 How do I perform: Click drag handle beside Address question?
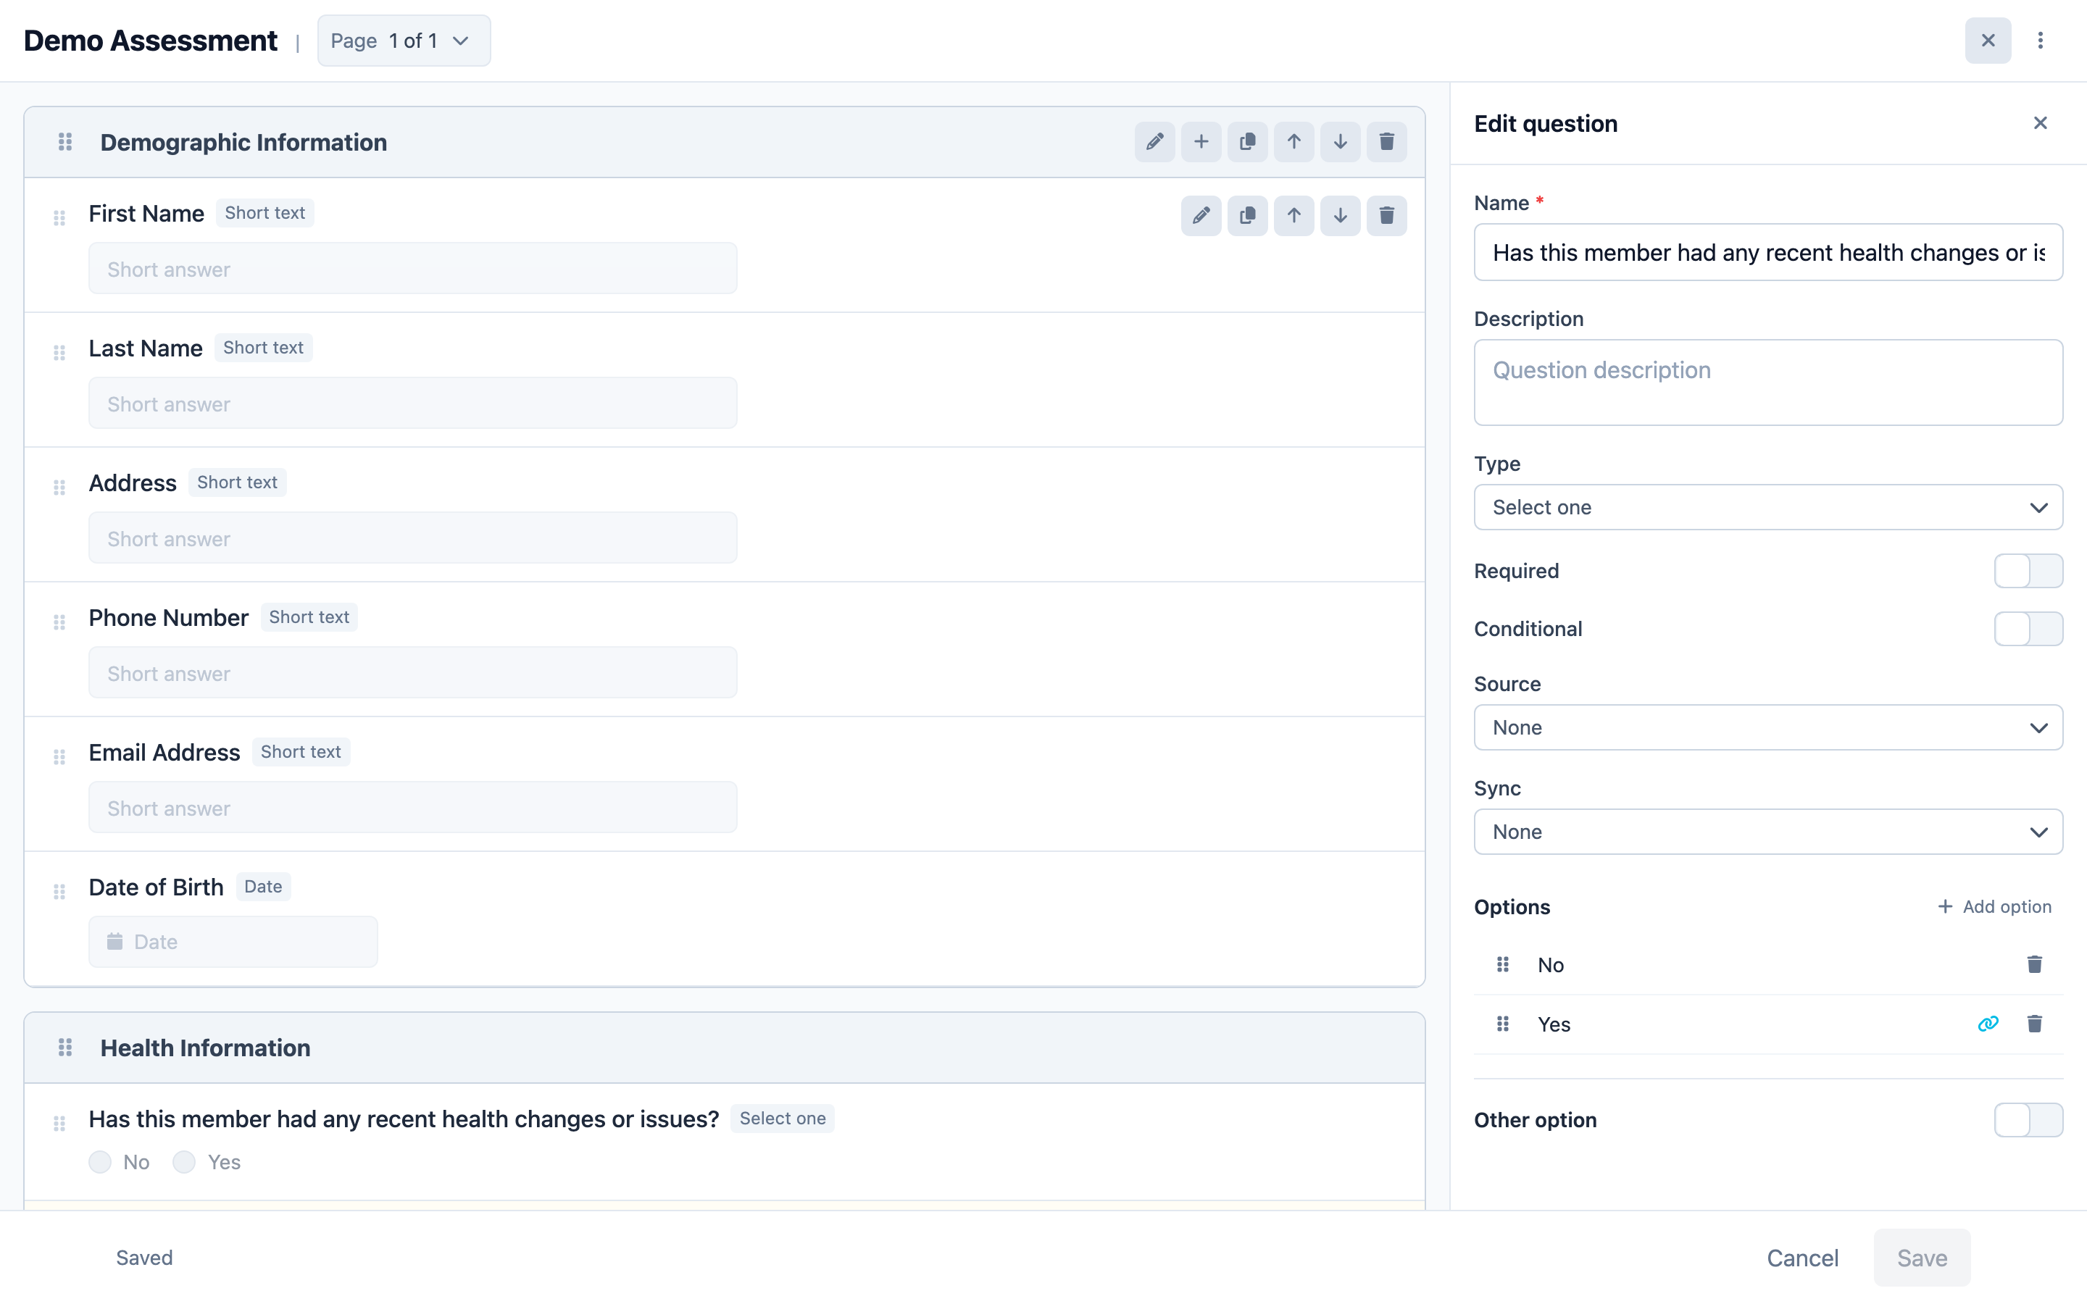click(59, 488)
